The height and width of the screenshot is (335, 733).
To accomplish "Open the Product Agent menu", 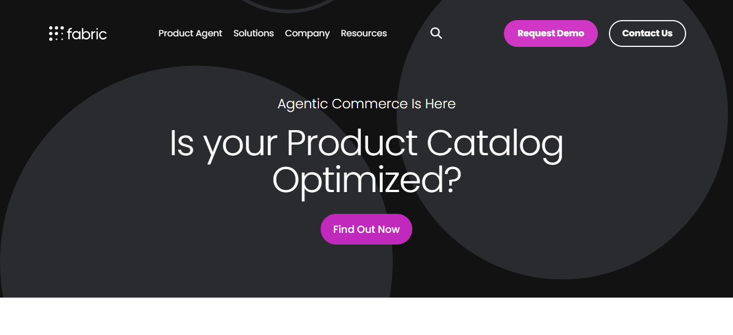I will click(x=190, y=33).
